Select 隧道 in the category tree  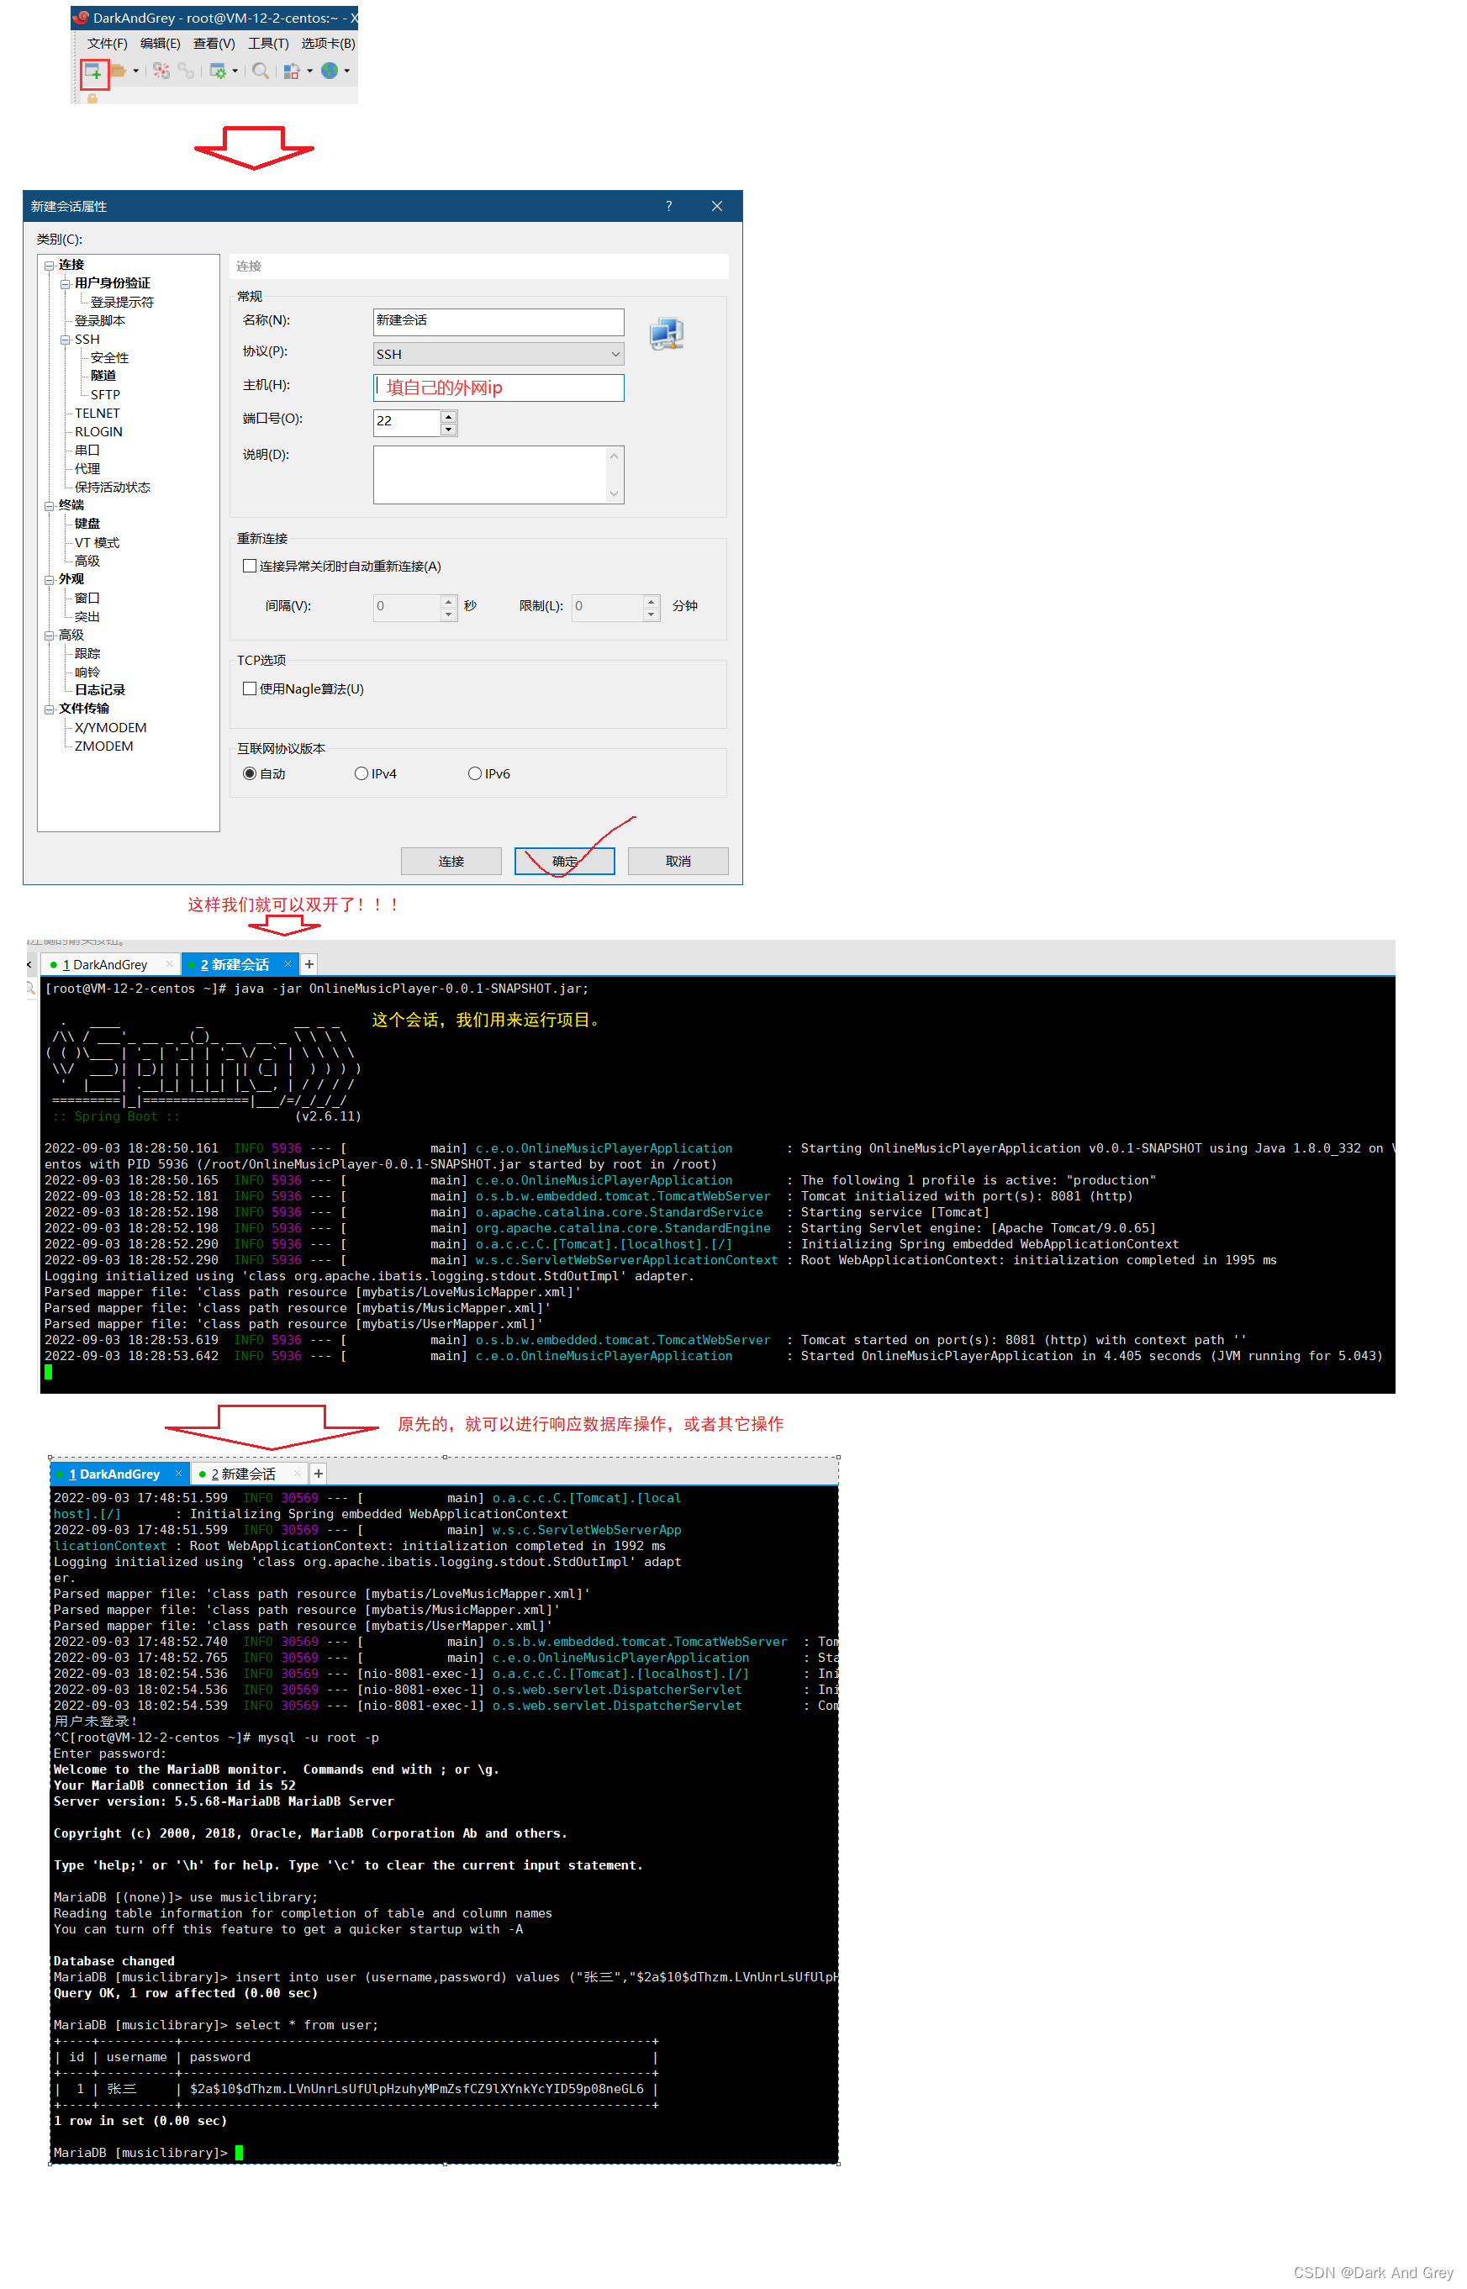click(103, 377)
